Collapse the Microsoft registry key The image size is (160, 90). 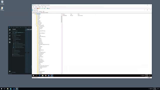tap(36, 24)
